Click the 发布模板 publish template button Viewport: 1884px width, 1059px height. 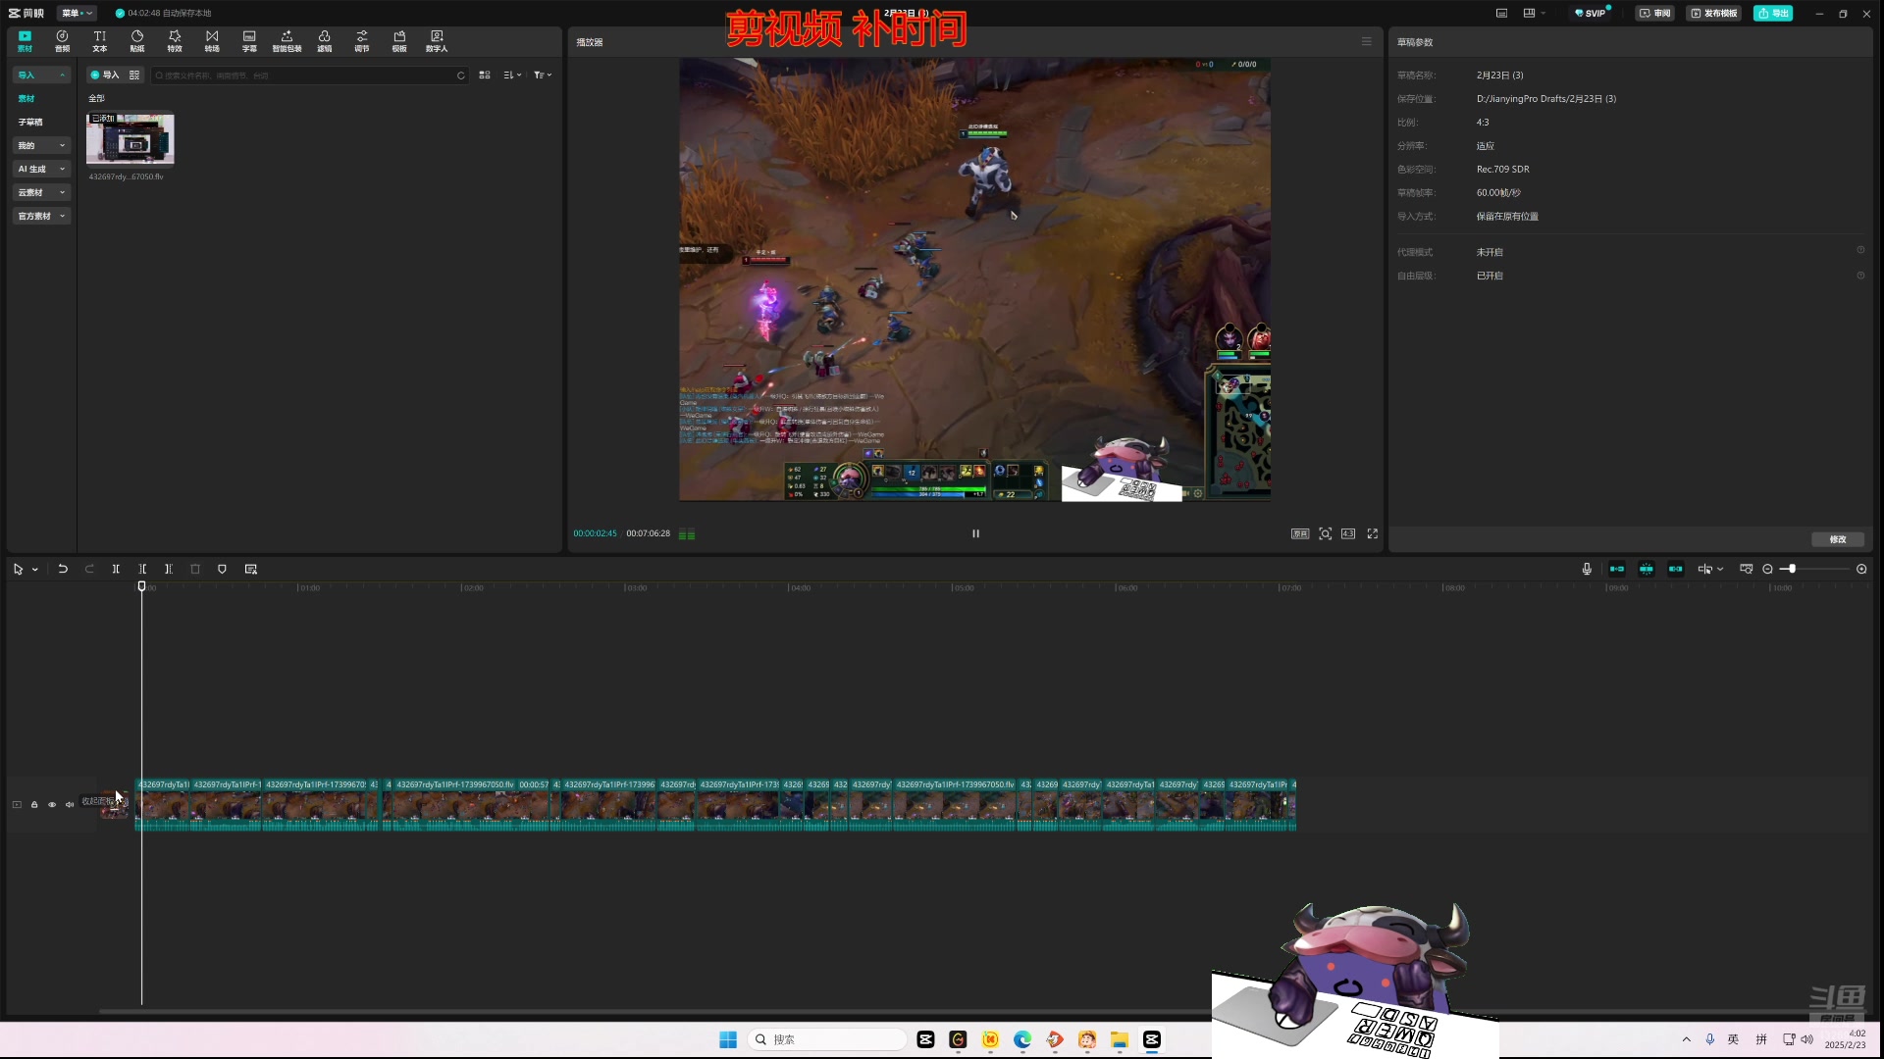[x=1713, y=13]
